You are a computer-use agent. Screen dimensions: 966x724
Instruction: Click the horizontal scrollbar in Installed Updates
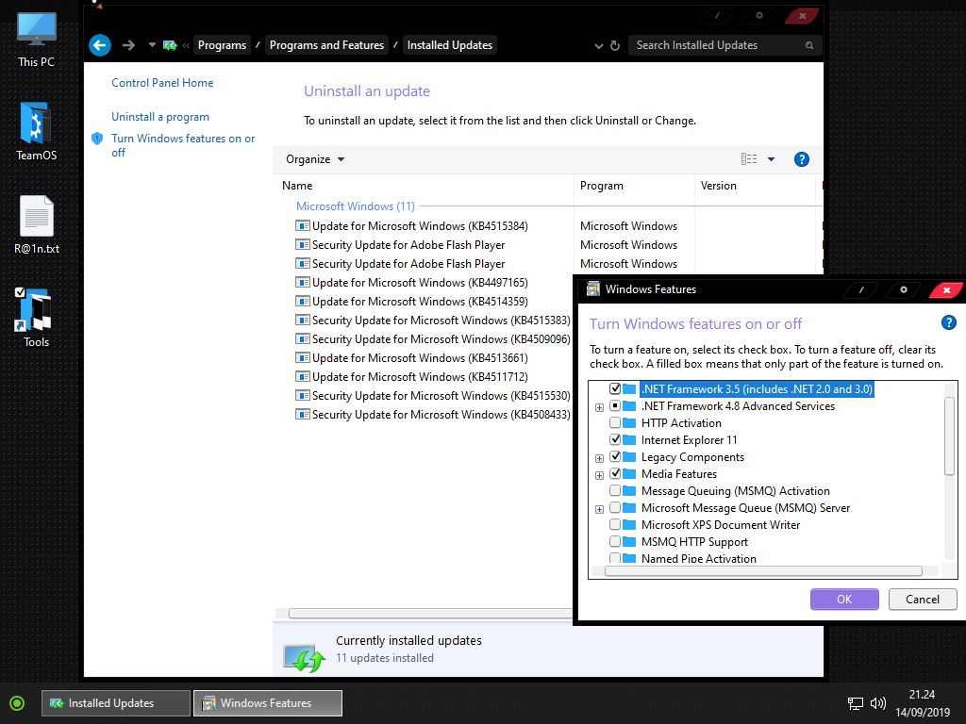(x=430, y=613)
